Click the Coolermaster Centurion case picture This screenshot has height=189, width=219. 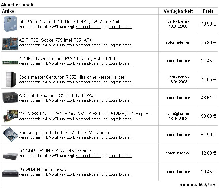pyautogui.click(x=11, y=79)
